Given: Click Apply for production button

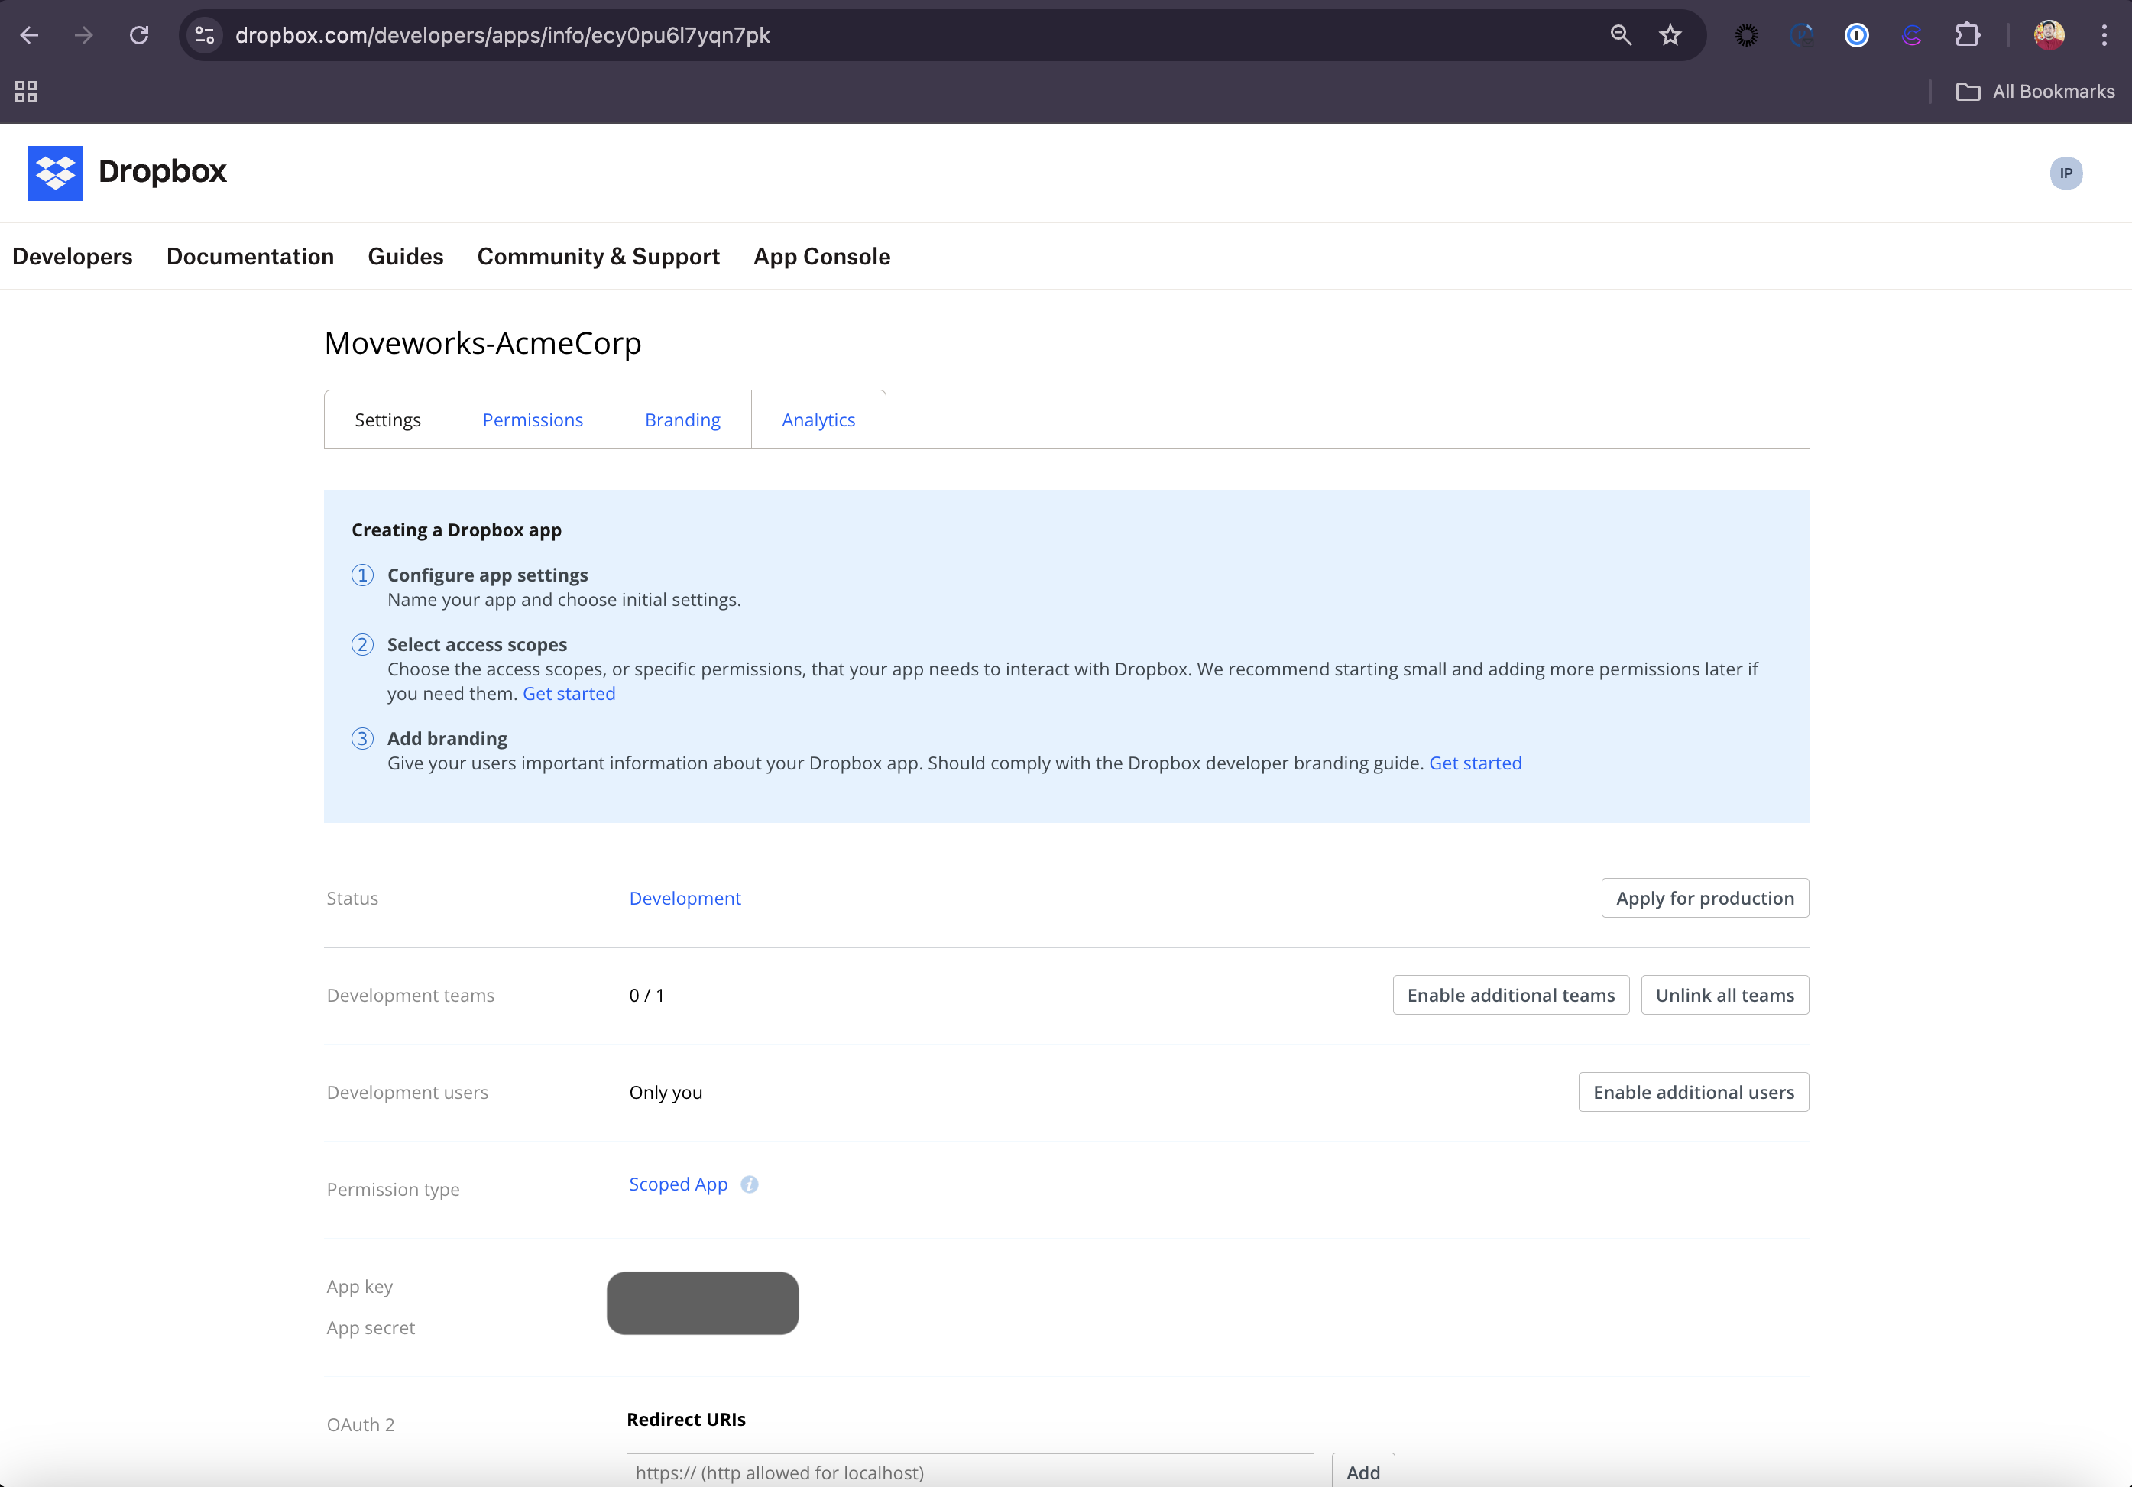Looking at the screenshot, I should [1705, 898].
